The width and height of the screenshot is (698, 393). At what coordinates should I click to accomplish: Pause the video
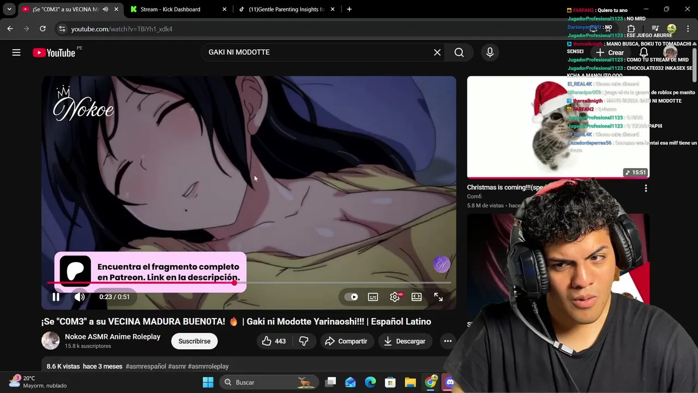point(56,297)
